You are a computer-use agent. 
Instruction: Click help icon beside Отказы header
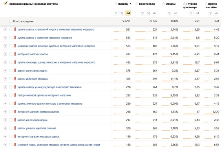(x=164, y=4)
